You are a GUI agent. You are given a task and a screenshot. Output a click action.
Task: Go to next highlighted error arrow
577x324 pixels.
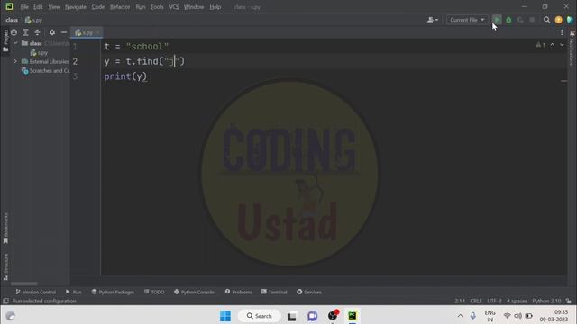(x=562, y=45)
